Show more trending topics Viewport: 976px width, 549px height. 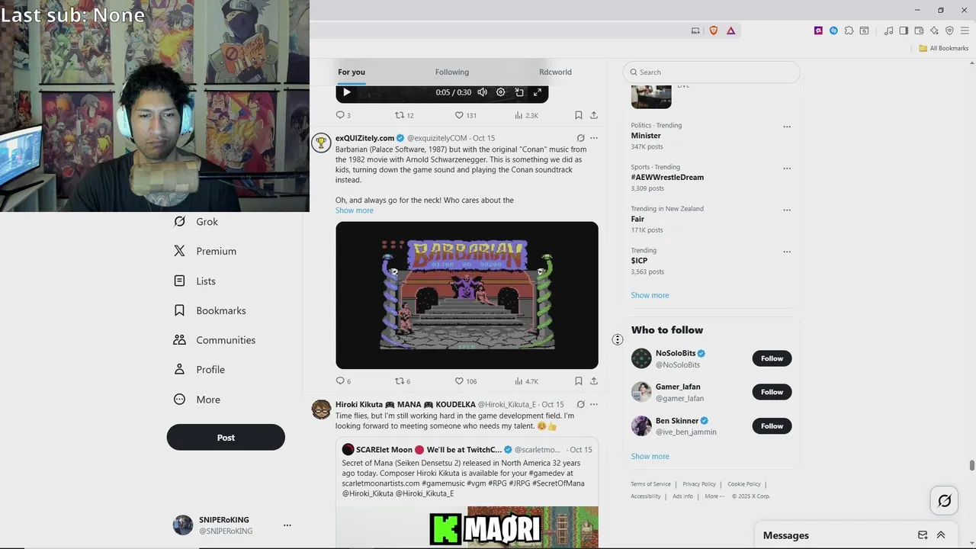click(x=650, y=295)
